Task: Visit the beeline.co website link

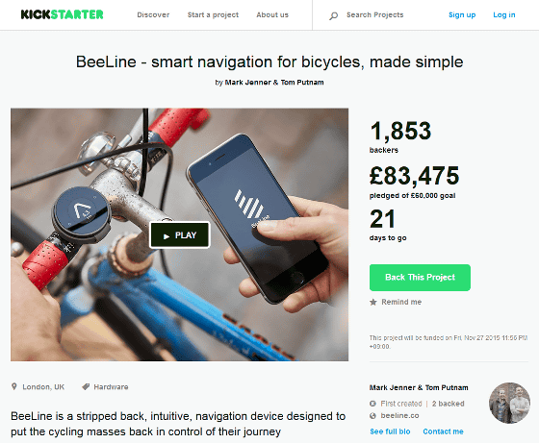Action: pos(399,415)
